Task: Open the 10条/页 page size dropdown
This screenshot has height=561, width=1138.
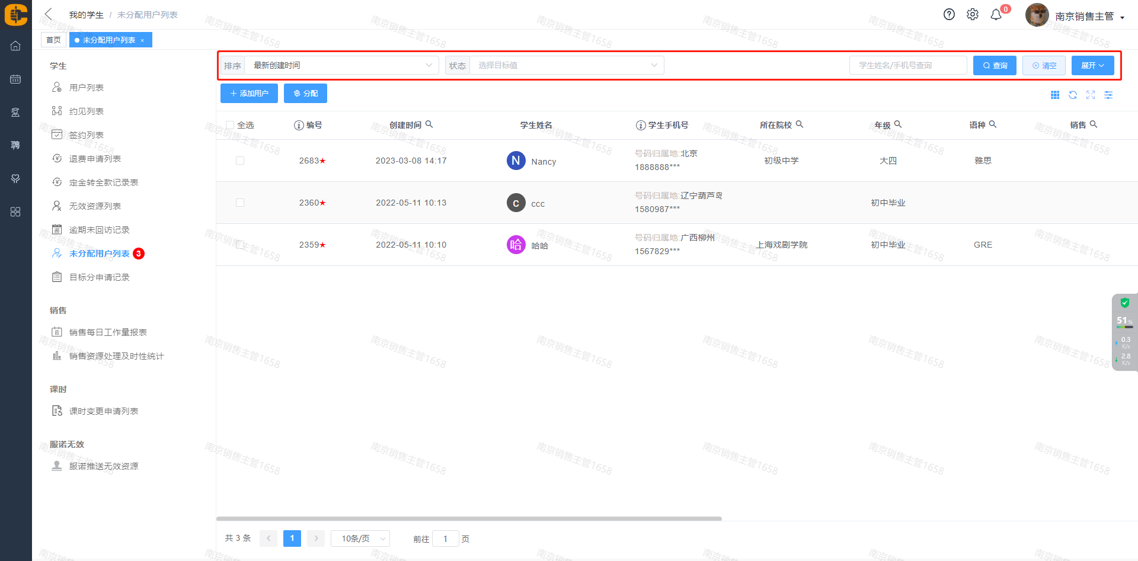Action: tap(360, 538)
